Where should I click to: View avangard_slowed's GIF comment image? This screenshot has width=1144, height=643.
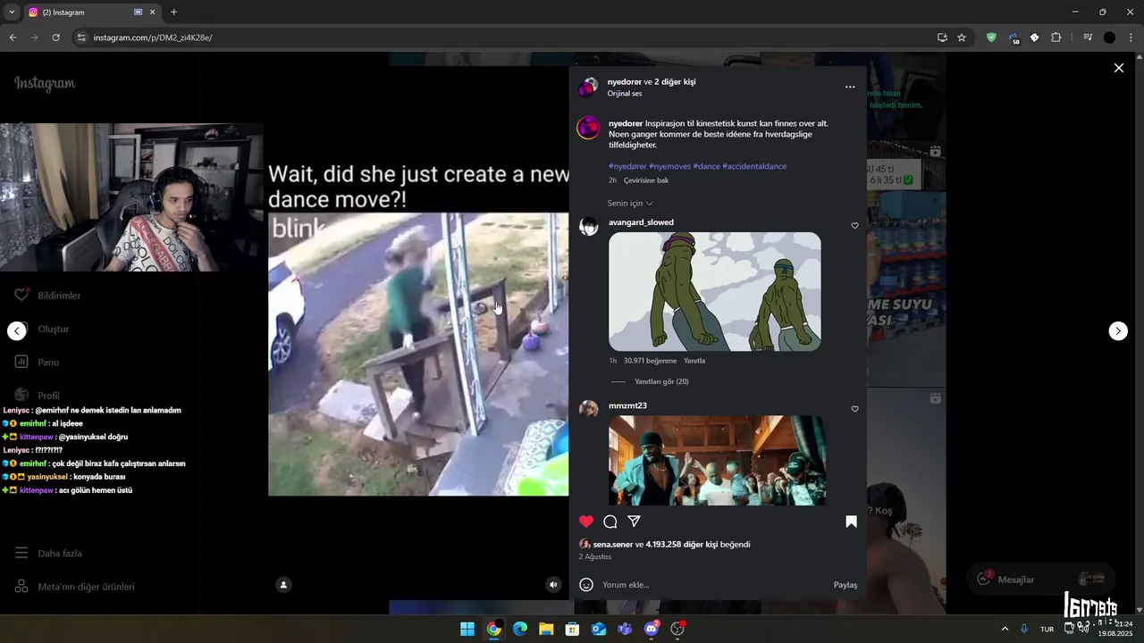coord(715,291)
